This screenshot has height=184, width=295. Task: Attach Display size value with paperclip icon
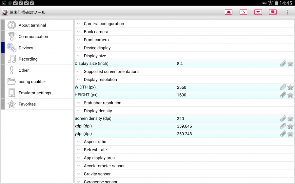coord(283,64)
